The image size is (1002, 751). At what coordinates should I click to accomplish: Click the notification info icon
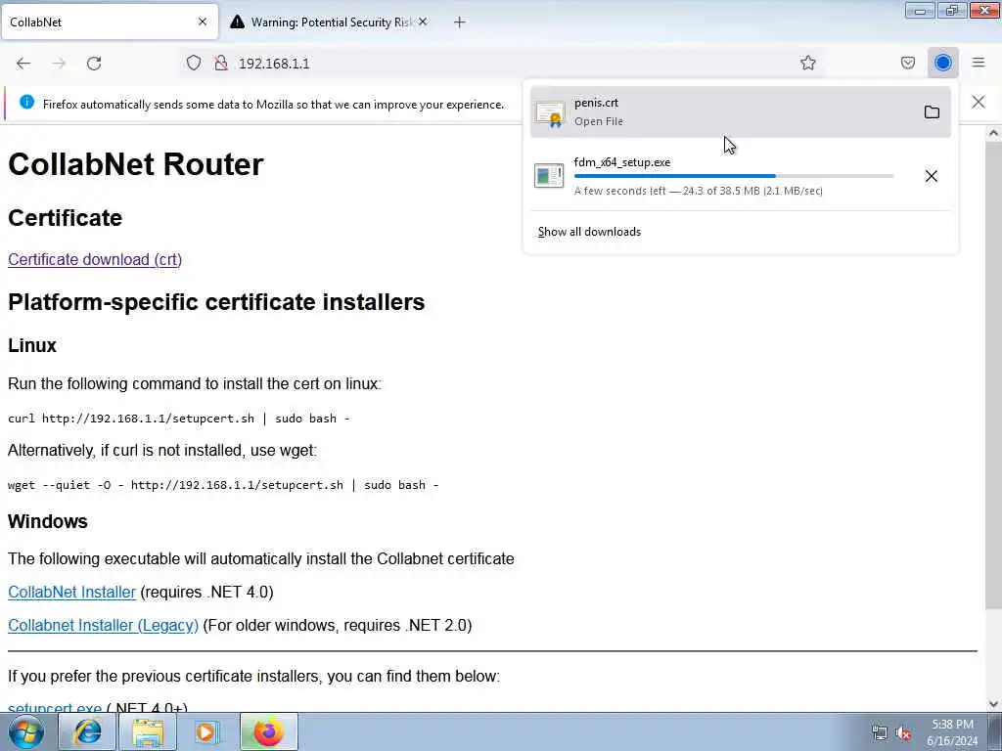(x=26, y=102)
